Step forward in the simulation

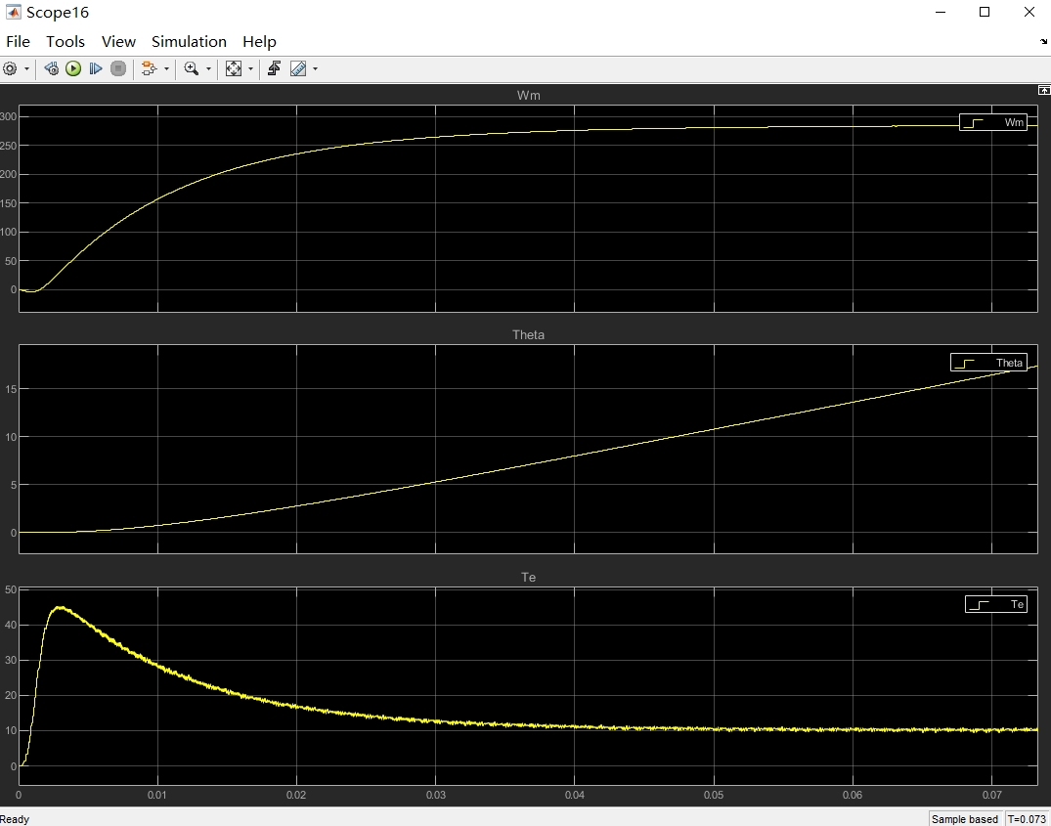95,68
